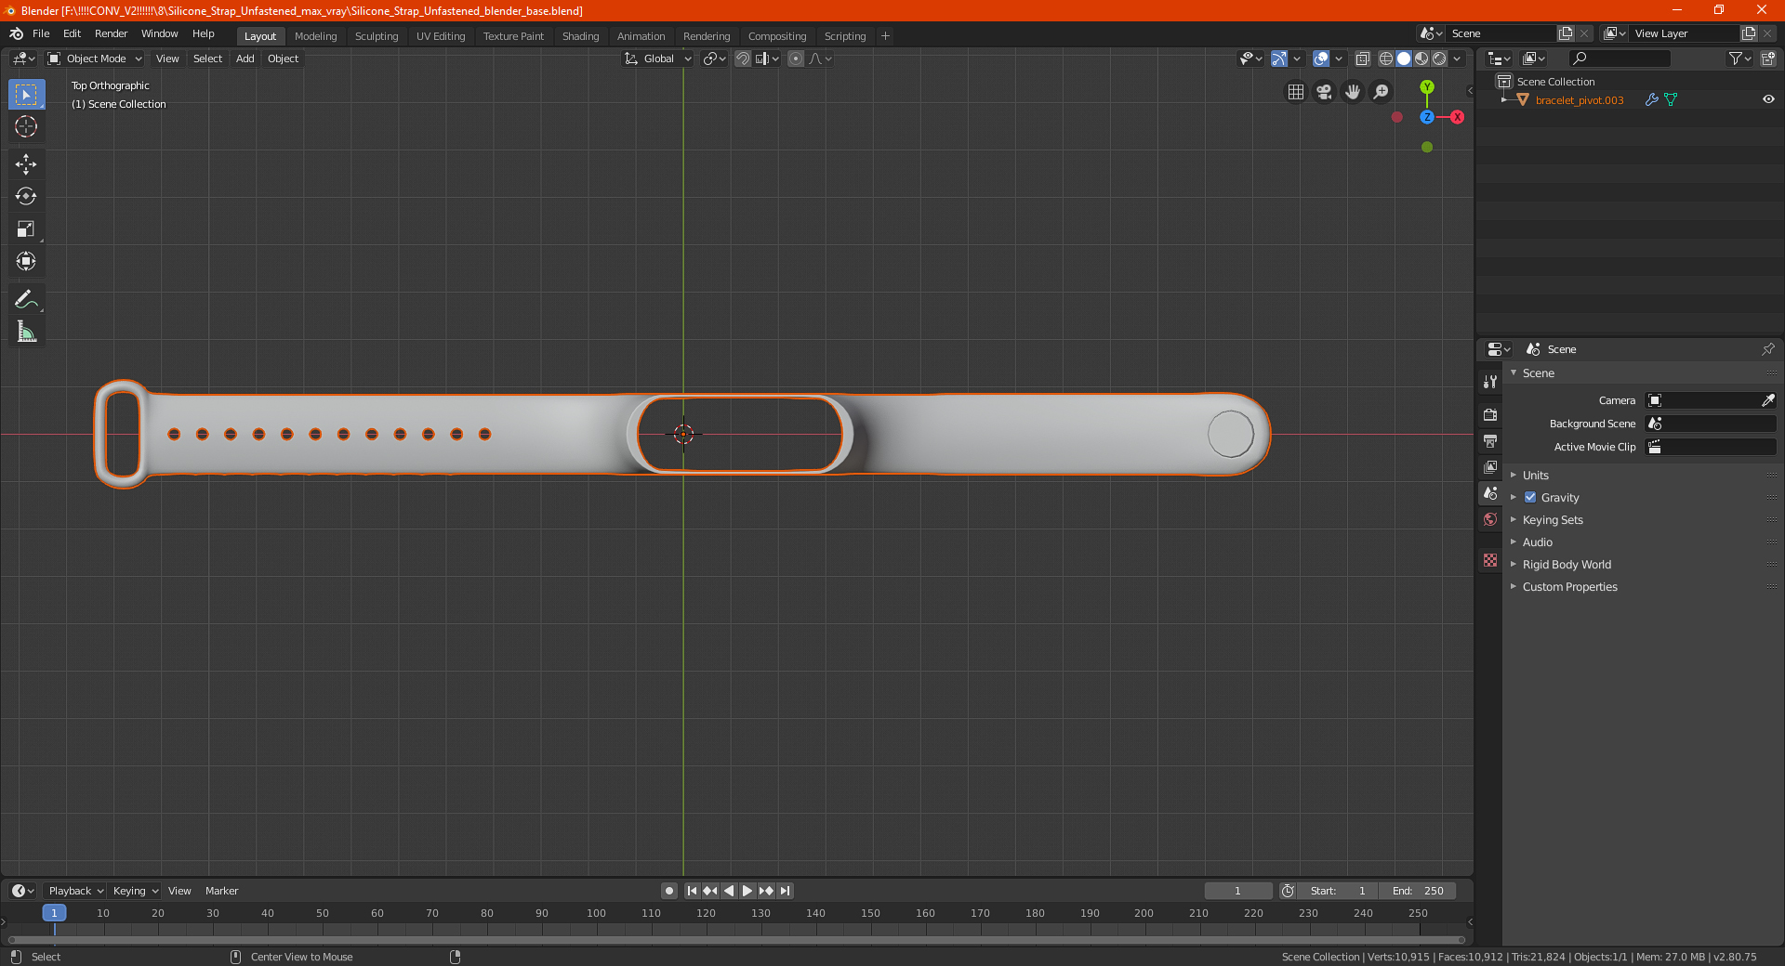Open the World properties tab
Image resolution: width=1785 pixels, height=966 pixels.
point(1490,519)
